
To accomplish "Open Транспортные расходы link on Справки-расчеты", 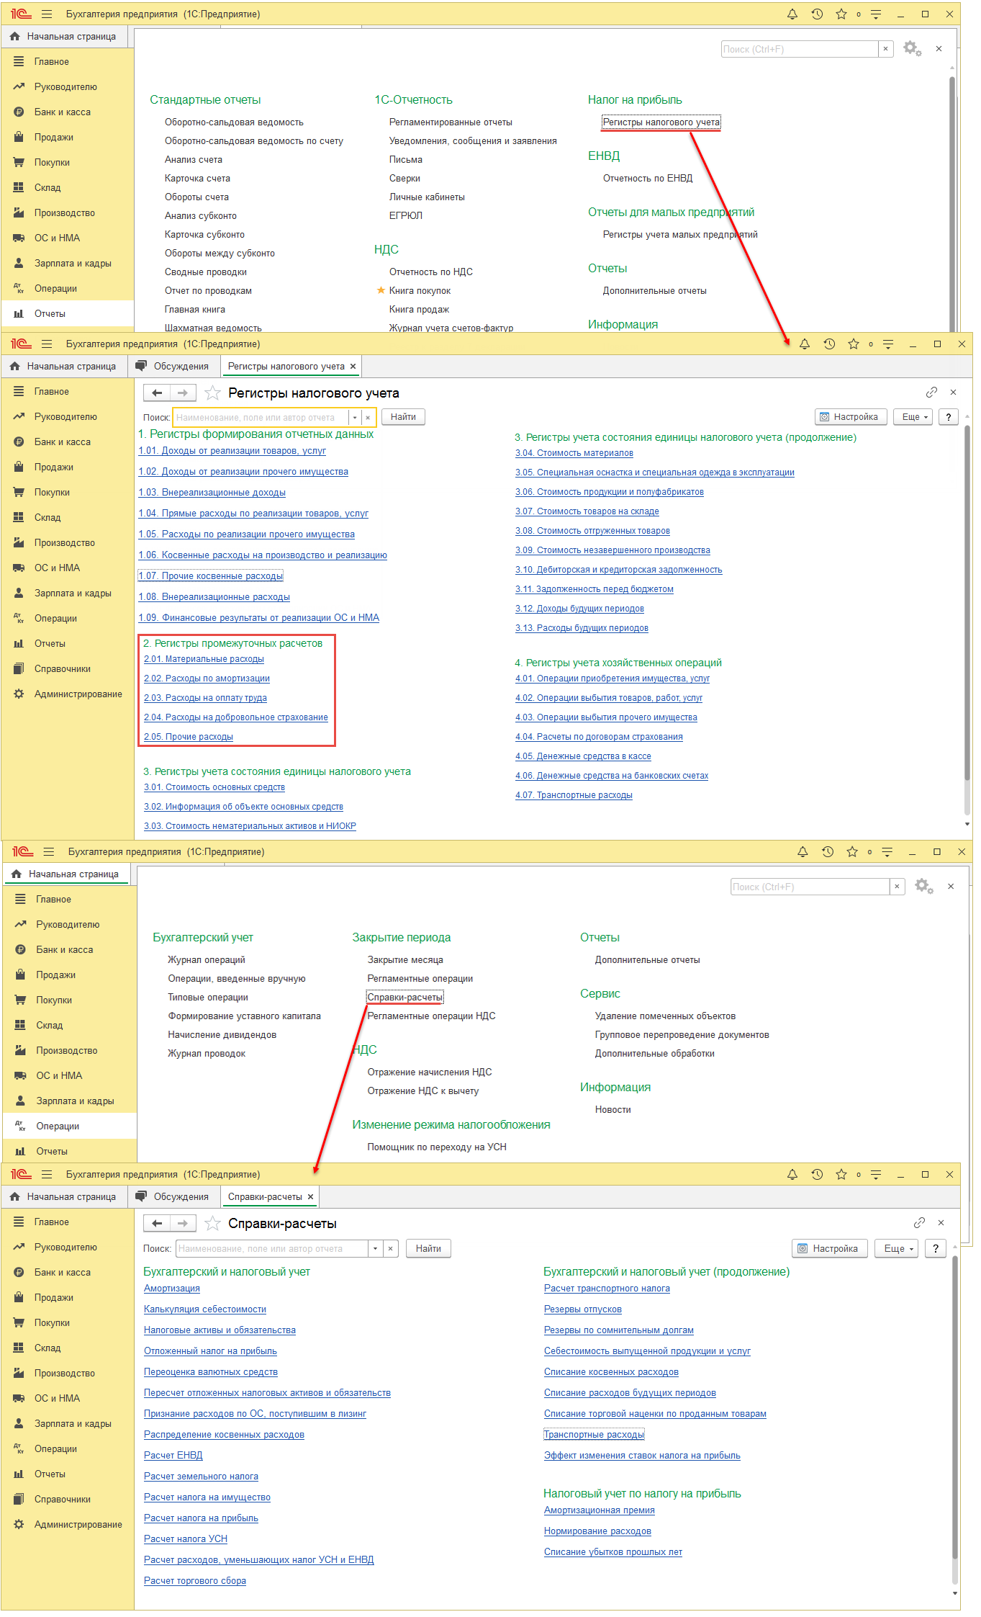I will [x=594, y=1435].
